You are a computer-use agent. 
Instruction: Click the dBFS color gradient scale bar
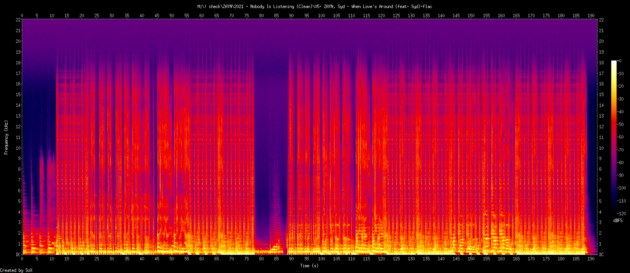click(614, 137)
